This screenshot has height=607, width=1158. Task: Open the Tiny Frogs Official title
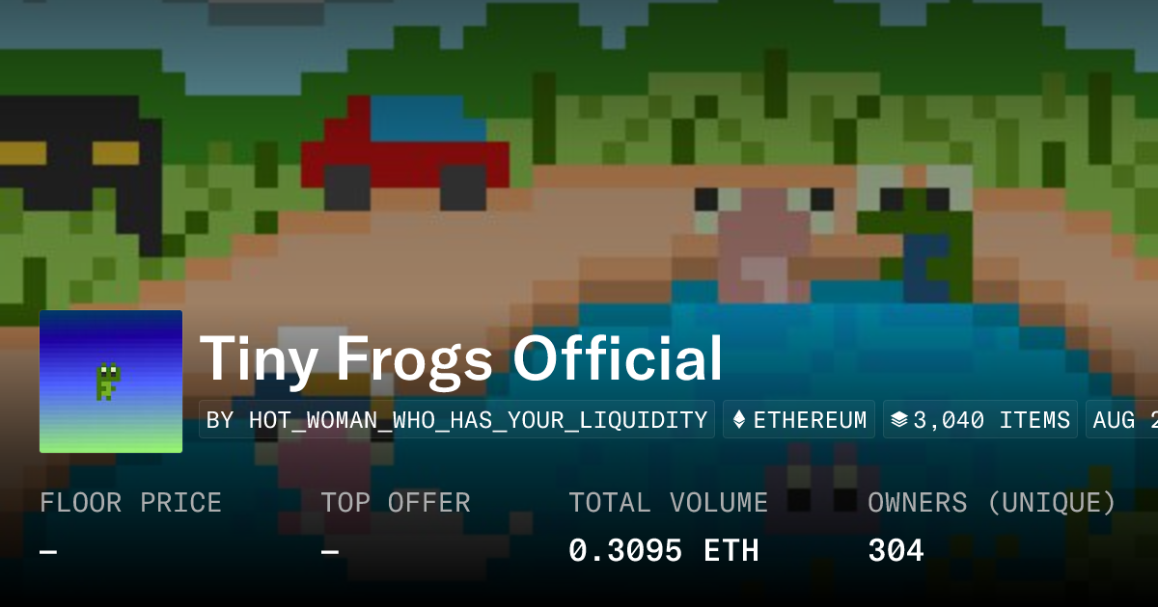(461, 358)
